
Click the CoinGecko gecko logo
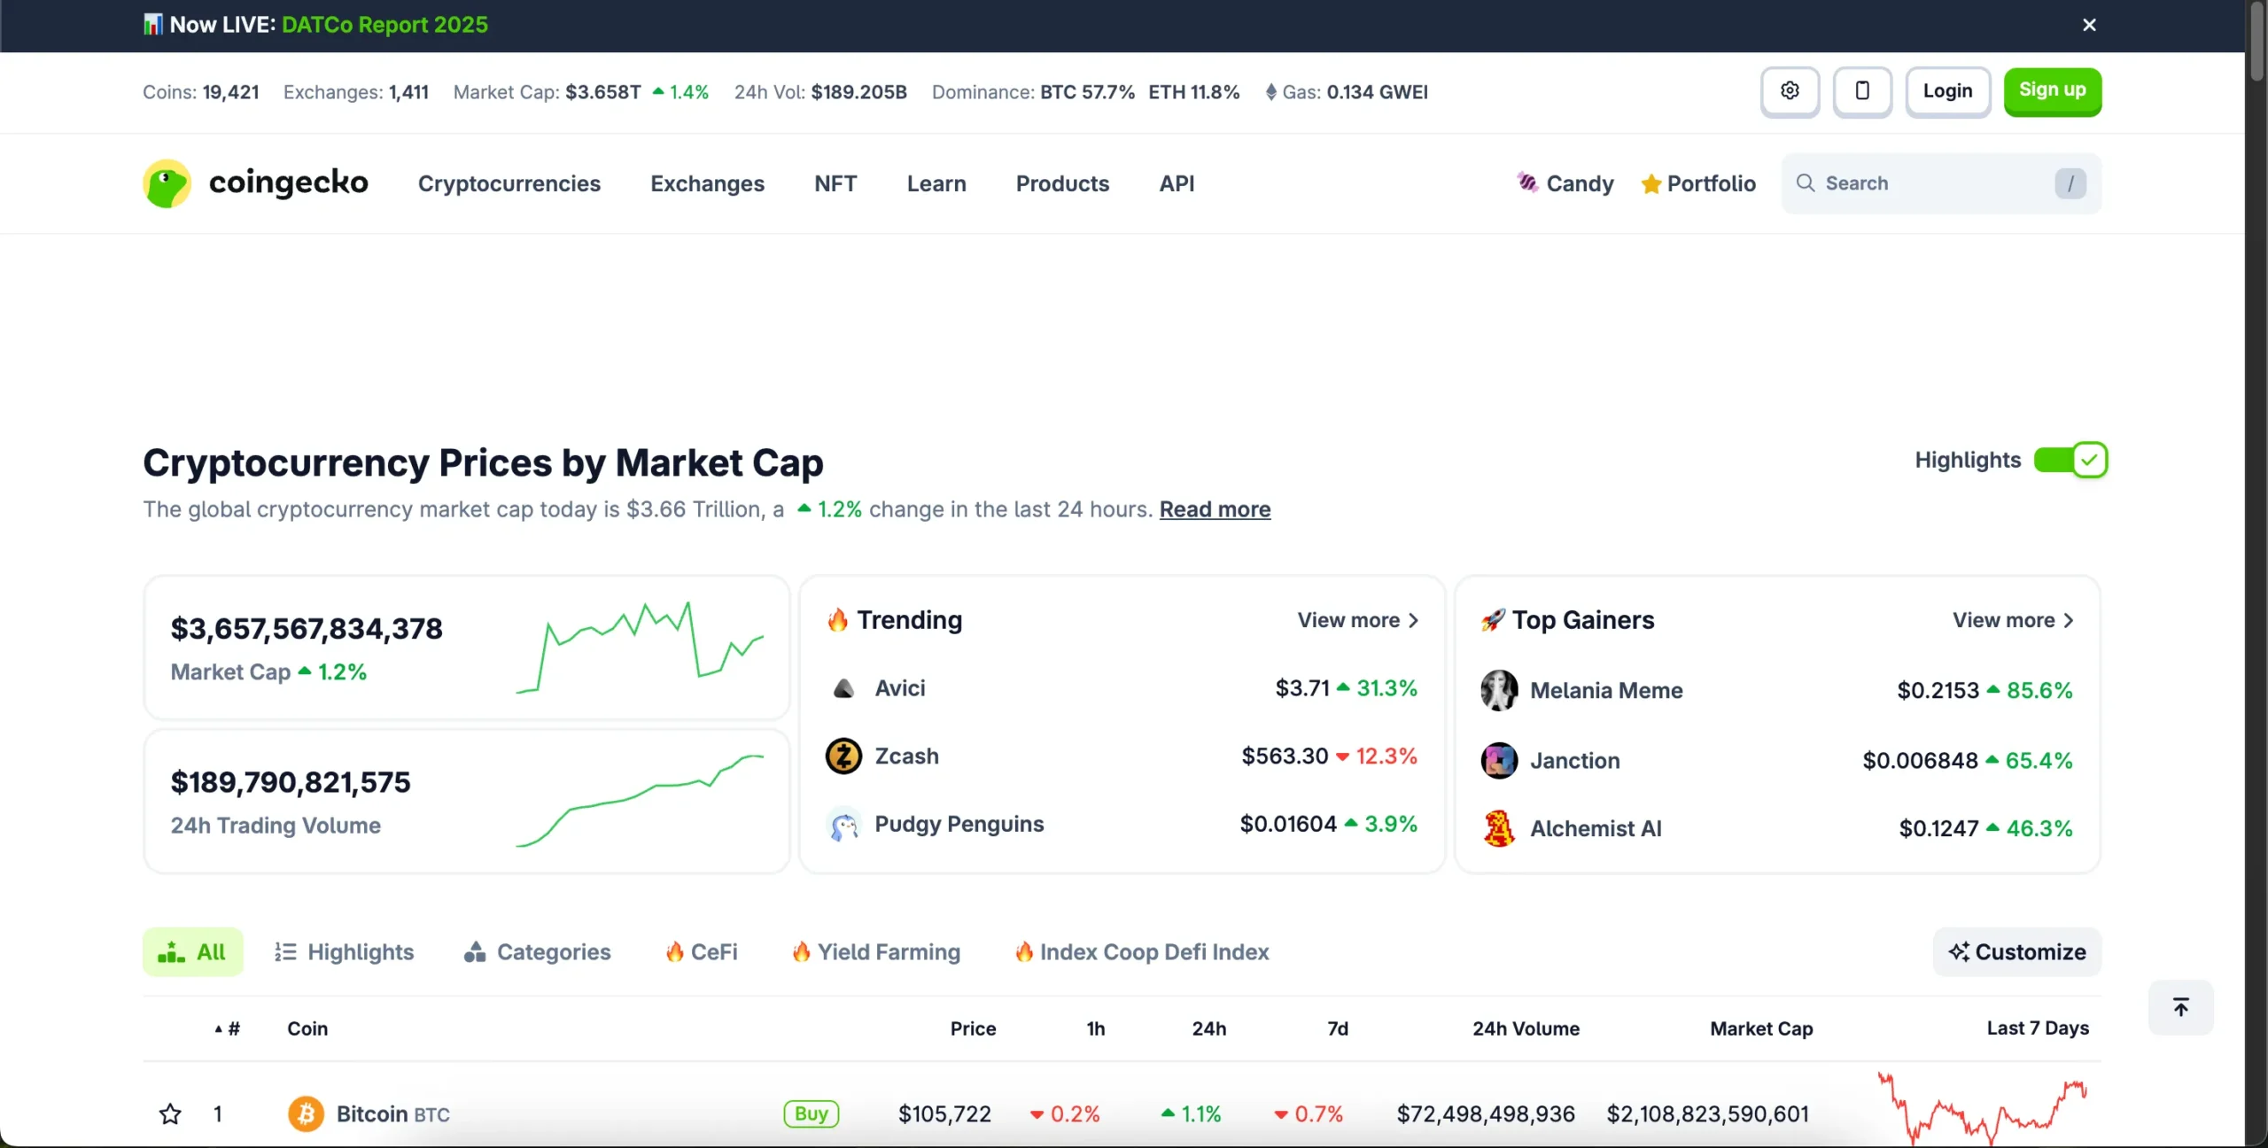[167, 183]
